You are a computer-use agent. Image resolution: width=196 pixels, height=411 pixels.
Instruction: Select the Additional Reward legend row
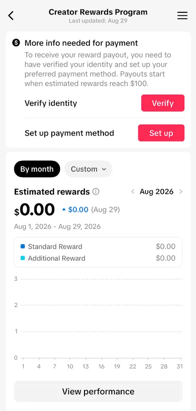click(x=98, y=258)
